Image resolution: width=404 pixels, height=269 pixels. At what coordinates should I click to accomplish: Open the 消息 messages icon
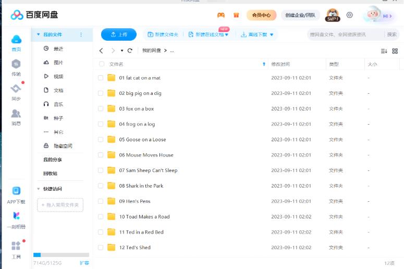[x=16, y=113]
